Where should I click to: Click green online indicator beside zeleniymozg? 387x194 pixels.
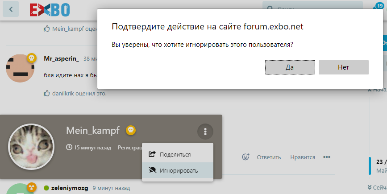coord(46,188)
